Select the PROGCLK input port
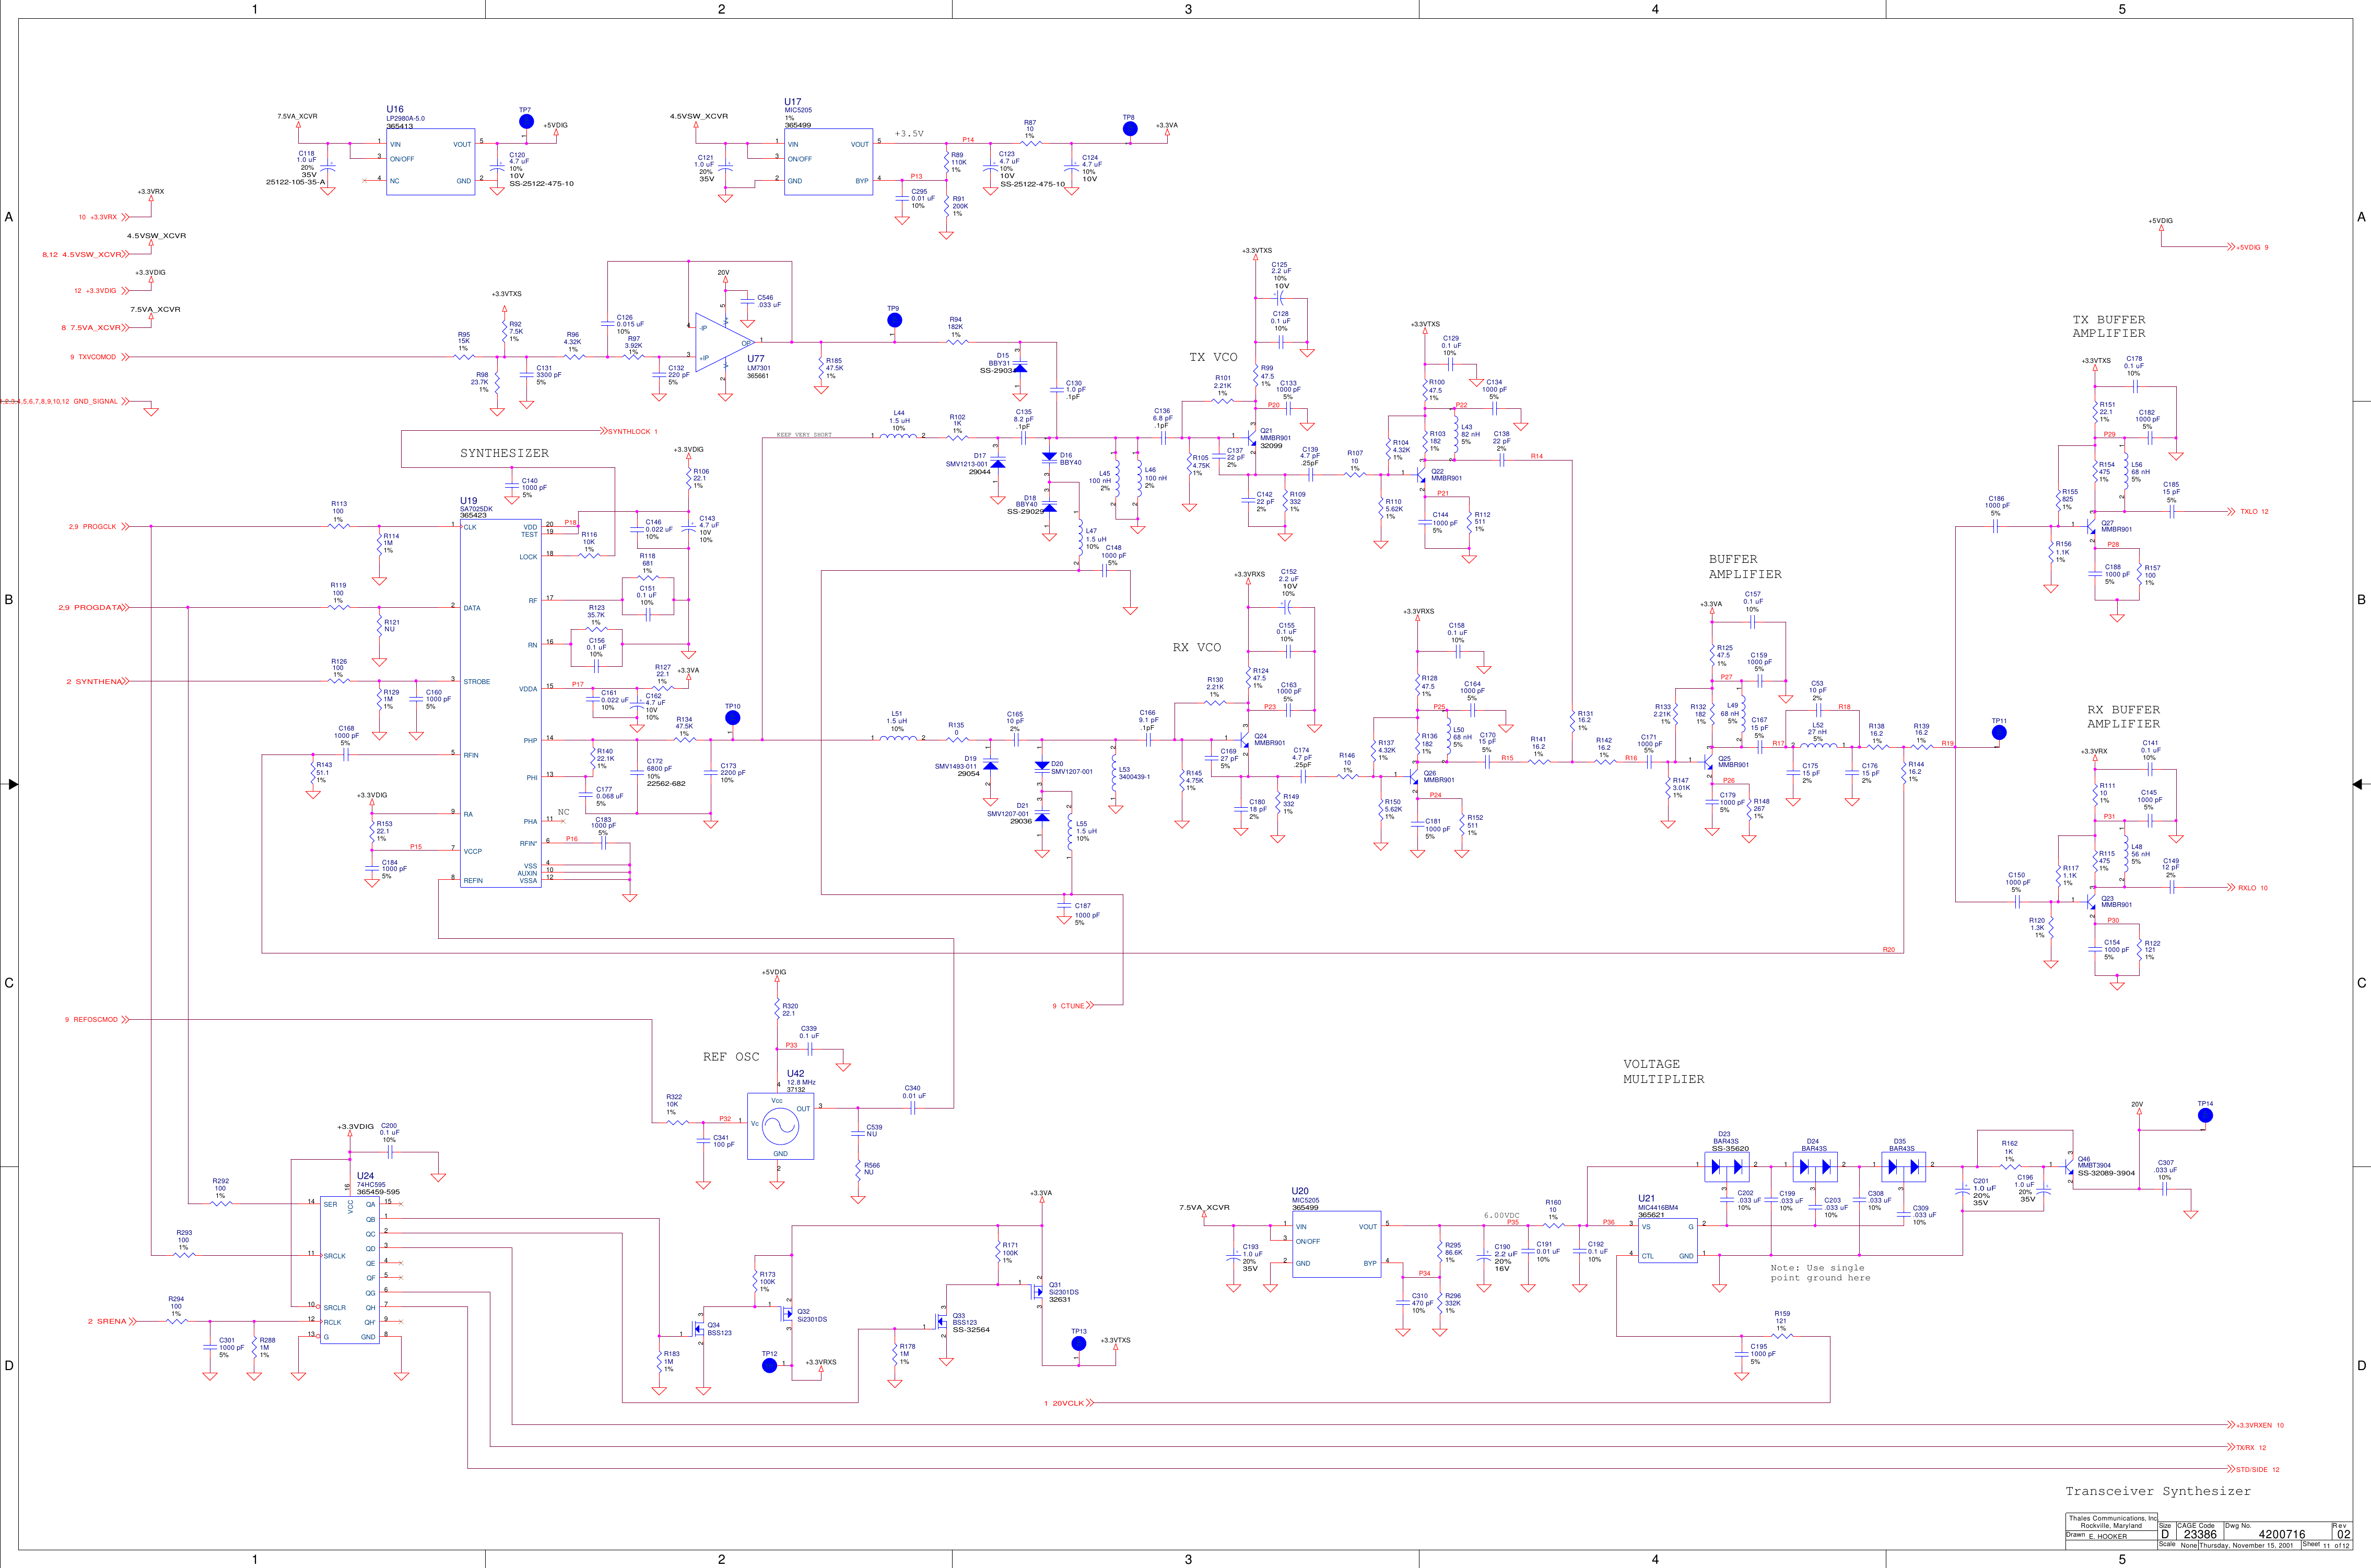 (99, 527)
